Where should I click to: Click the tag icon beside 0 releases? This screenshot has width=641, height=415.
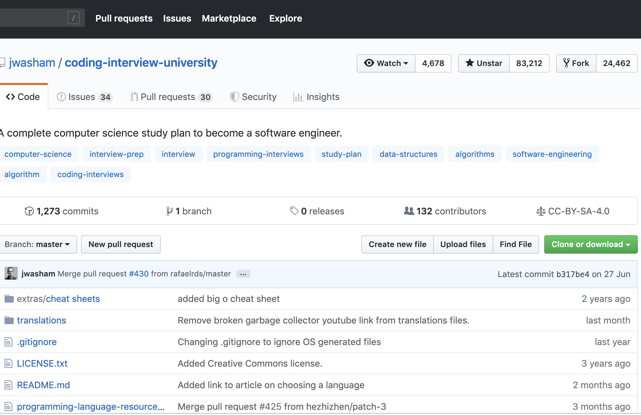[294, 211]
